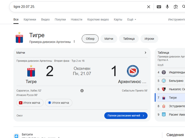Click the Вторая фаза Тур 2 из 16 text
This screenshot has width=185, height=138.
click(x=69, y=61)
